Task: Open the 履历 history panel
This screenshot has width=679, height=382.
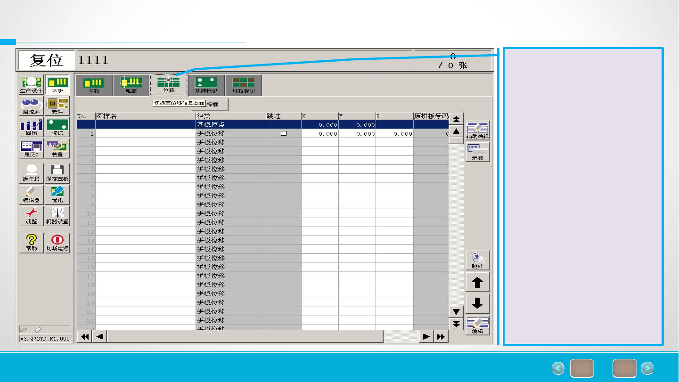Action: (x=32, y=127)
